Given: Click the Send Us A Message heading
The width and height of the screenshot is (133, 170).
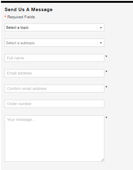Looking at the screenshot, I should [x=29, y=10].
